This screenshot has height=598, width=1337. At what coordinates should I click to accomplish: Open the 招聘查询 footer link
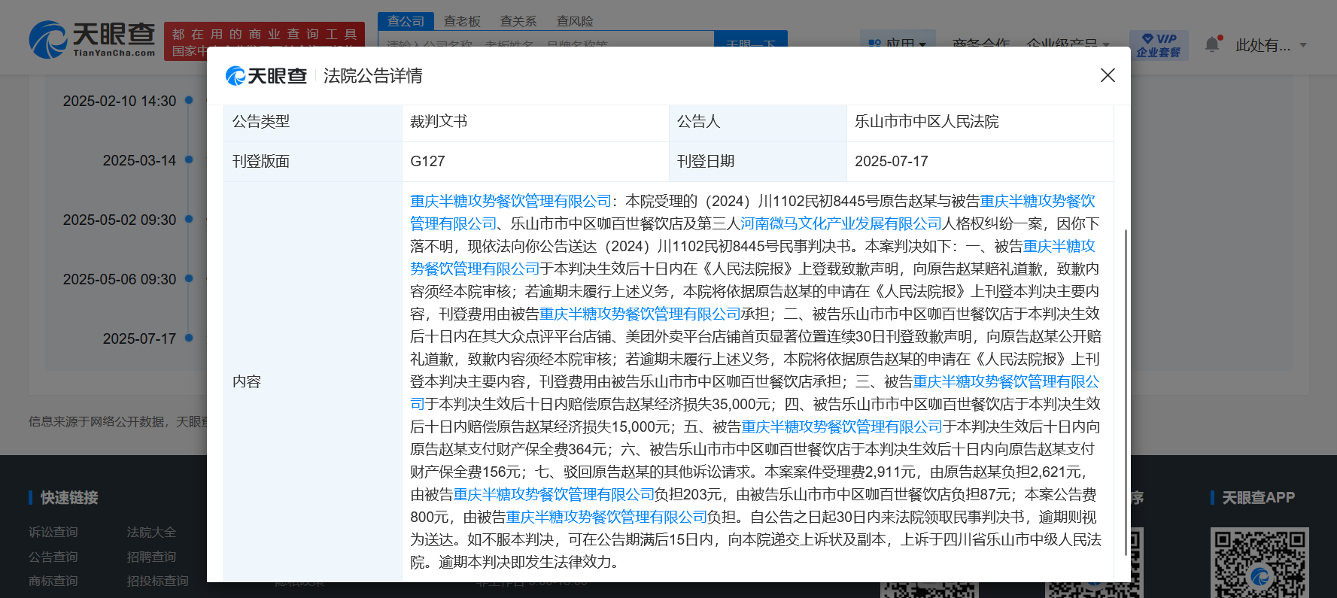pos(151,557)
